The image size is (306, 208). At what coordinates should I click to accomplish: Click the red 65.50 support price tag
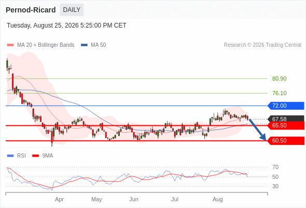click(286, 125)
